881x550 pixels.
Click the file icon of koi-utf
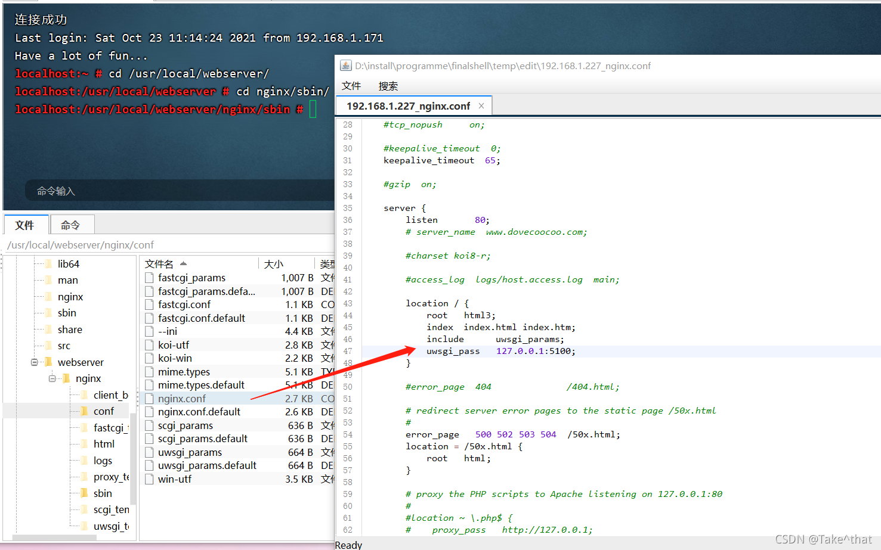[x=149, y=345]
